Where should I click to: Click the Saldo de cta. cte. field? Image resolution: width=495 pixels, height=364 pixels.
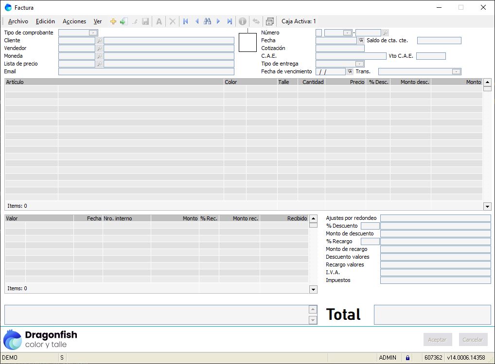[439, 40]
